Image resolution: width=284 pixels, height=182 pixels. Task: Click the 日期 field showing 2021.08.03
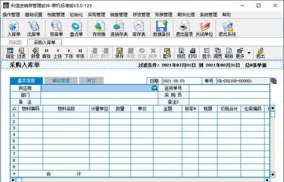[182, 81]
